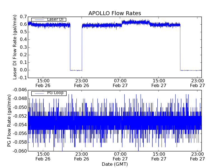
Task: Click the blue line sample in Laser DI legend
Action: (x=39, y=20)
